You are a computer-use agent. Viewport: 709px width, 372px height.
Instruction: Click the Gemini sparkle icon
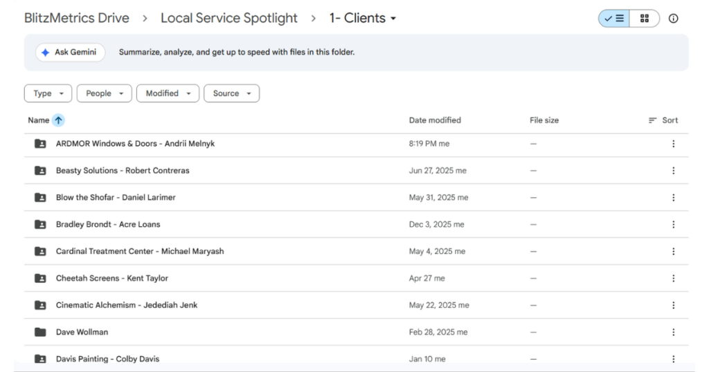tap(45, 53)
